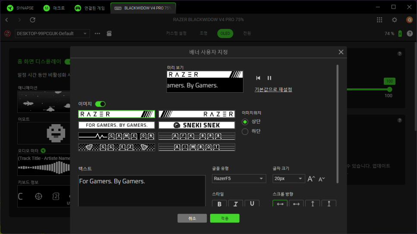This screenshot has height=234, width=417.
Task: Choose the FOR GAMERS. BY GAMERS. banner
Action: click(117, 125)
